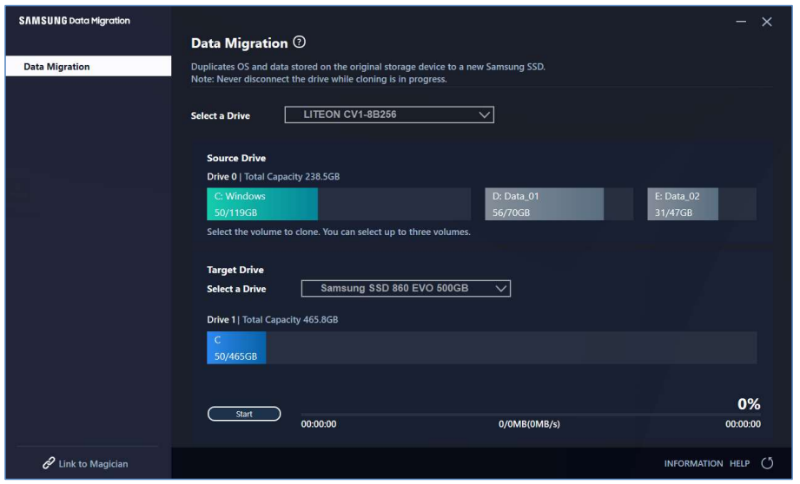Click the SAMSUNG Data Migration logo

pos(75,21)
